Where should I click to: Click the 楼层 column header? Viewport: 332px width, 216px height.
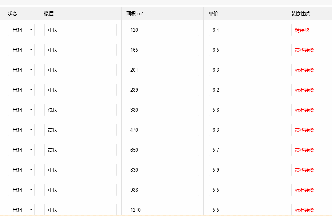pyautogui.click(x=49, y=13)
